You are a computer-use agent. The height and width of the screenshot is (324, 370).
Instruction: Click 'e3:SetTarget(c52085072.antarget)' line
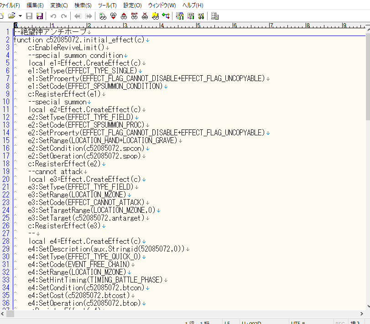click(86, 218)
